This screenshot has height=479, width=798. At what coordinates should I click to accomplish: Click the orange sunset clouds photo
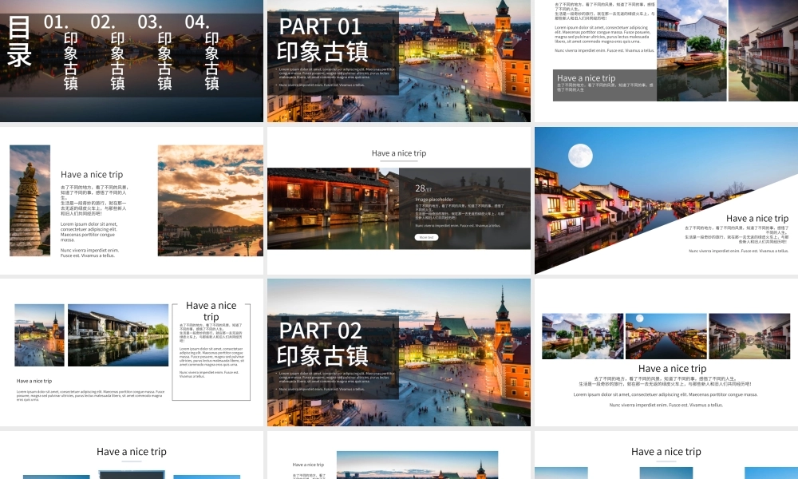[x=210, y=200]
